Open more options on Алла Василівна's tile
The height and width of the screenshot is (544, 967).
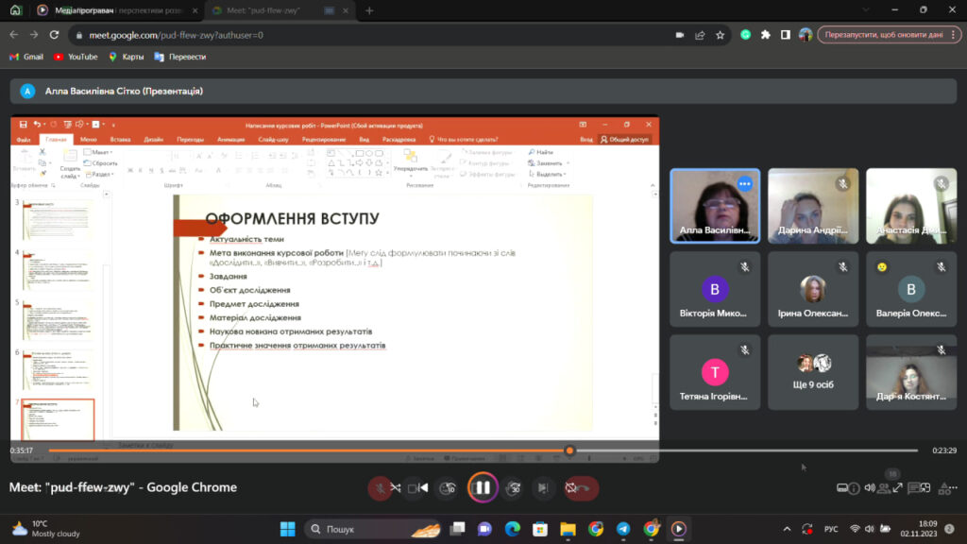(x=744, y=184)
